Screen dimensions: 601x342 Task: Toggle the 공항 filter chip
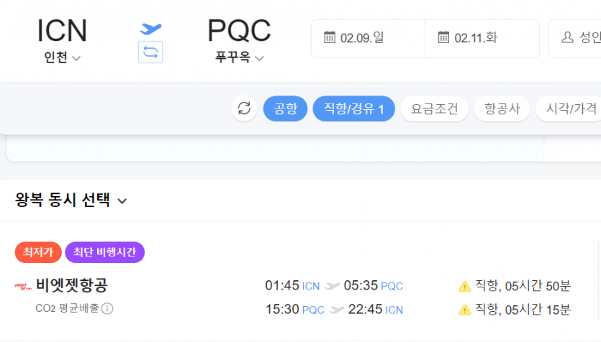click(x=285, y=108)
